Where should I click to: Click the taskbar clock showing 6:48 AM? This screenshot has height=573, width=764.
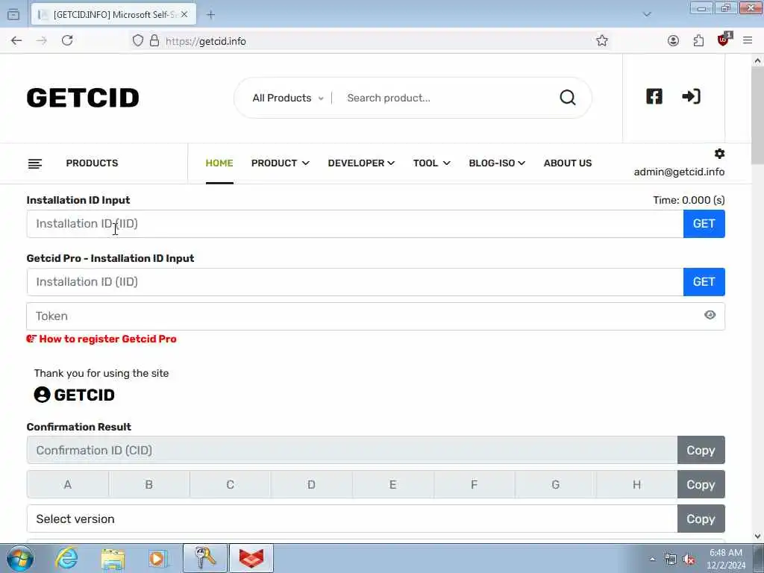click(726, 559)
